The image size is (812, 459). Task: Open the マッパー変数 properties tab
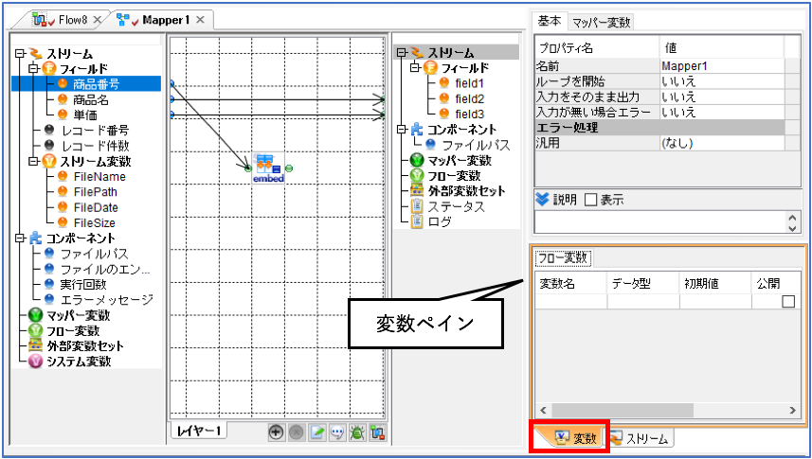(x=602, y=23)
